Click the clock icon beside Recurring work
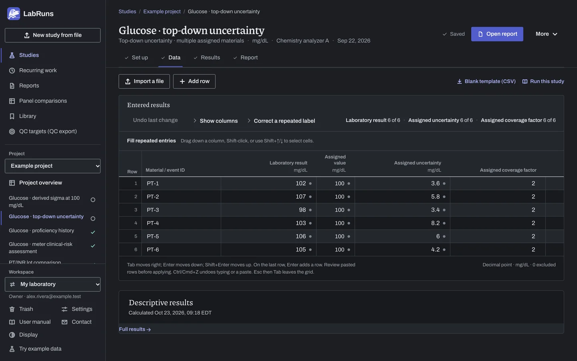 (12, 71)
